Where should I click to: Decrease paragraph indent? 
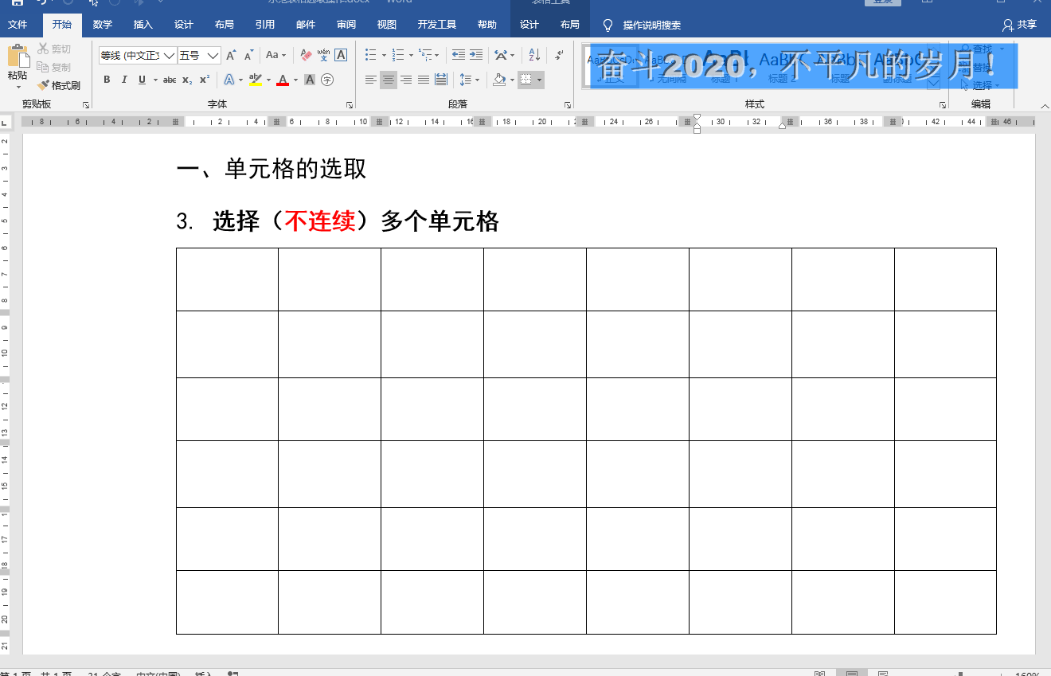459,56
